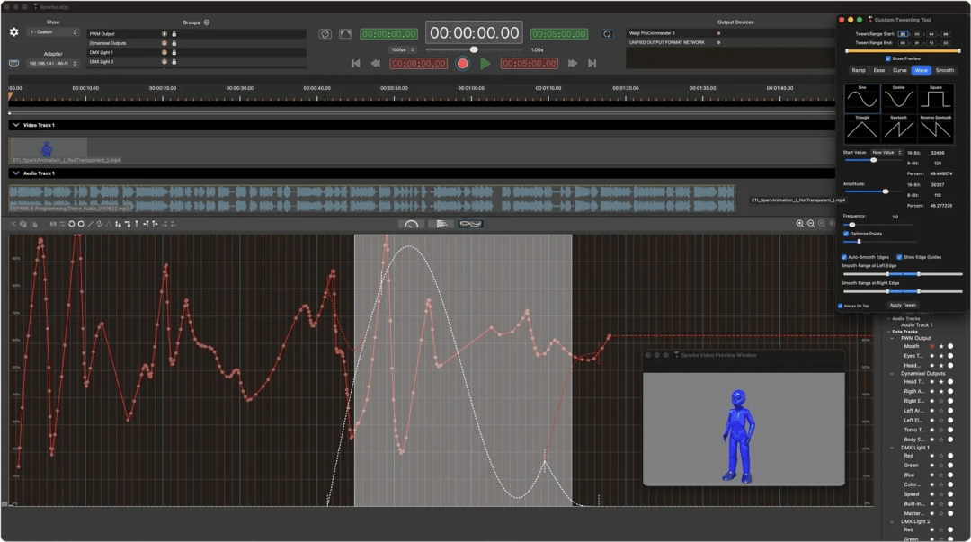Collapse the DMX Light 1 tree group
Viewport: 971px width, 542px height.
point(893,448)
